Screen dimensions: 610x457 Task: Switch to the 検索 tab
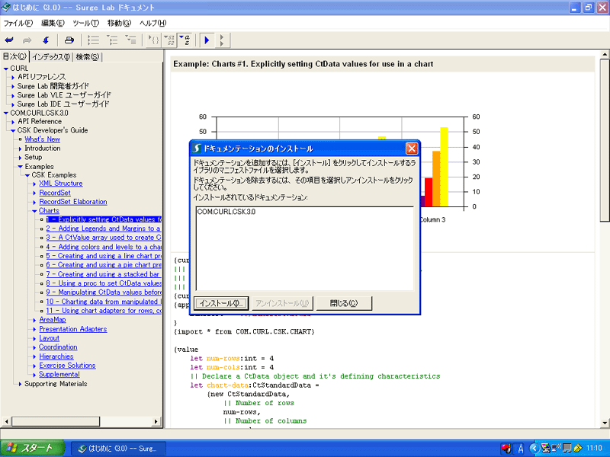click(87, 57)
